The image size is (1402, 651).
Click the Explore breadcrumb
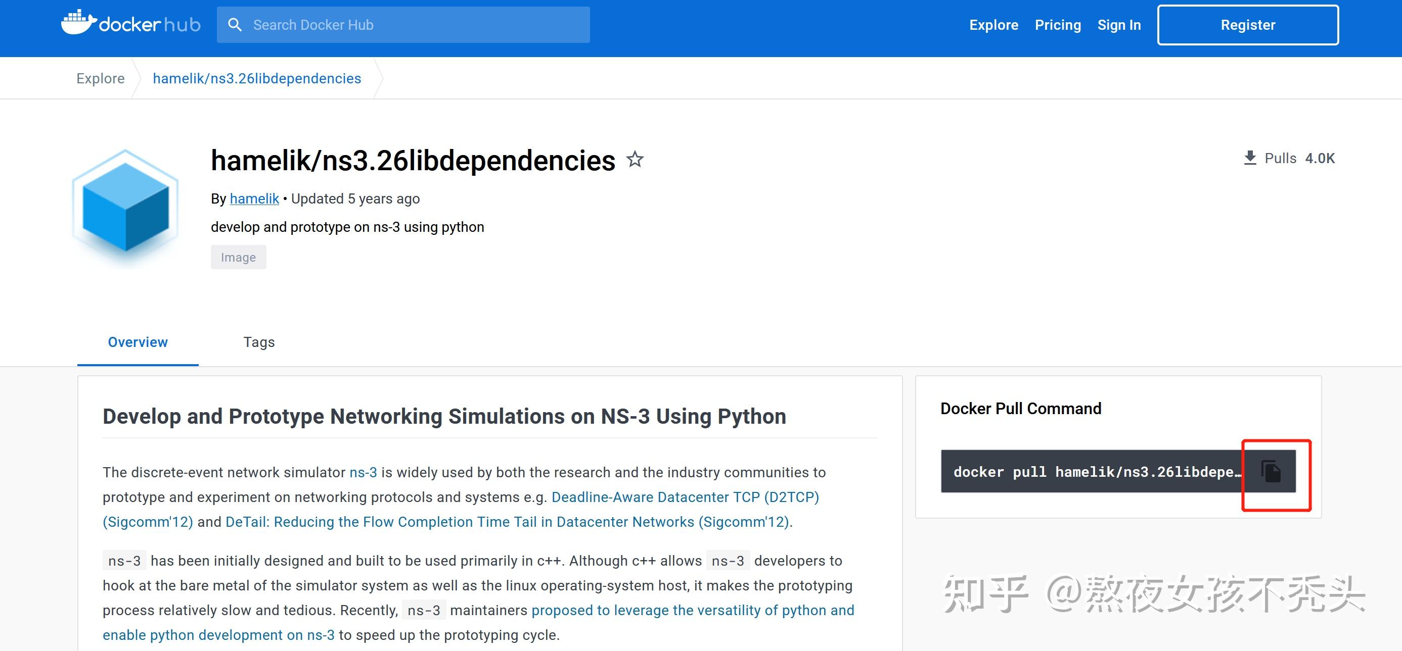click(x=101, y=78)
